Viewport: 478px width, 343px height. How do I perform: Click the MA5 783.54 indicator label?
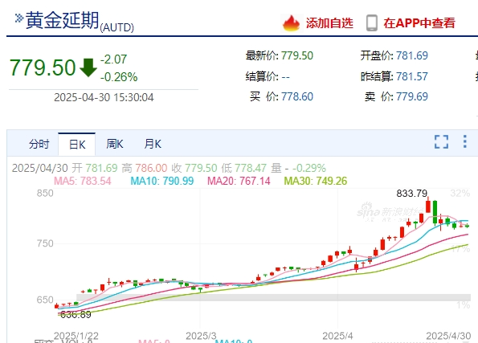pyautogui.click(x=83, y=181)
